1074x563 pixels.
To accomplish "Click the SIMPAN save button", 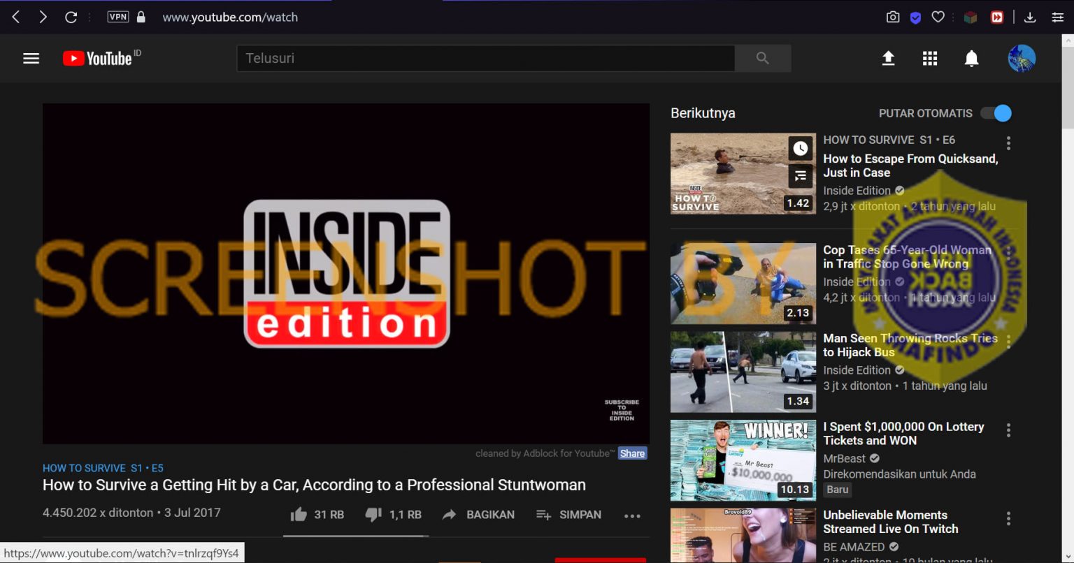I will coord(568,515).
